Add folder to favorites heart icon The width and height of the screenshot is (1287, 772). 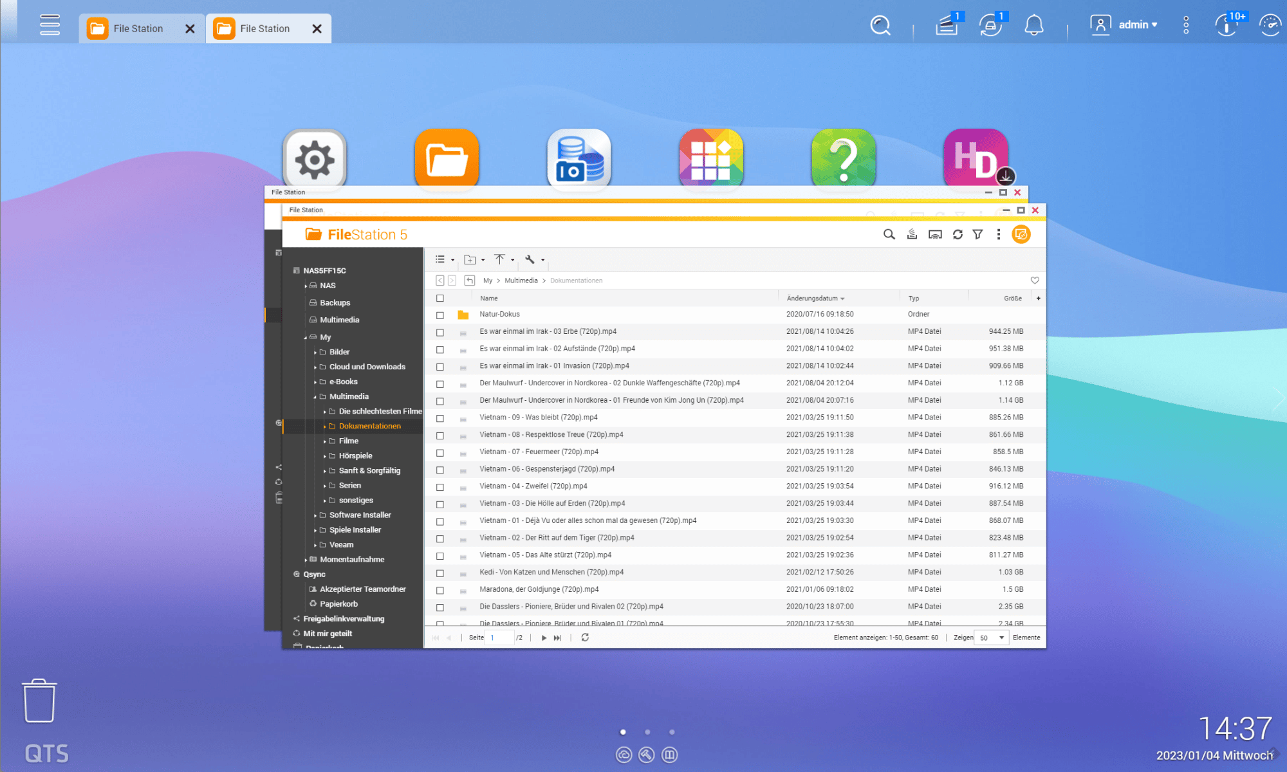point(1035,280)
